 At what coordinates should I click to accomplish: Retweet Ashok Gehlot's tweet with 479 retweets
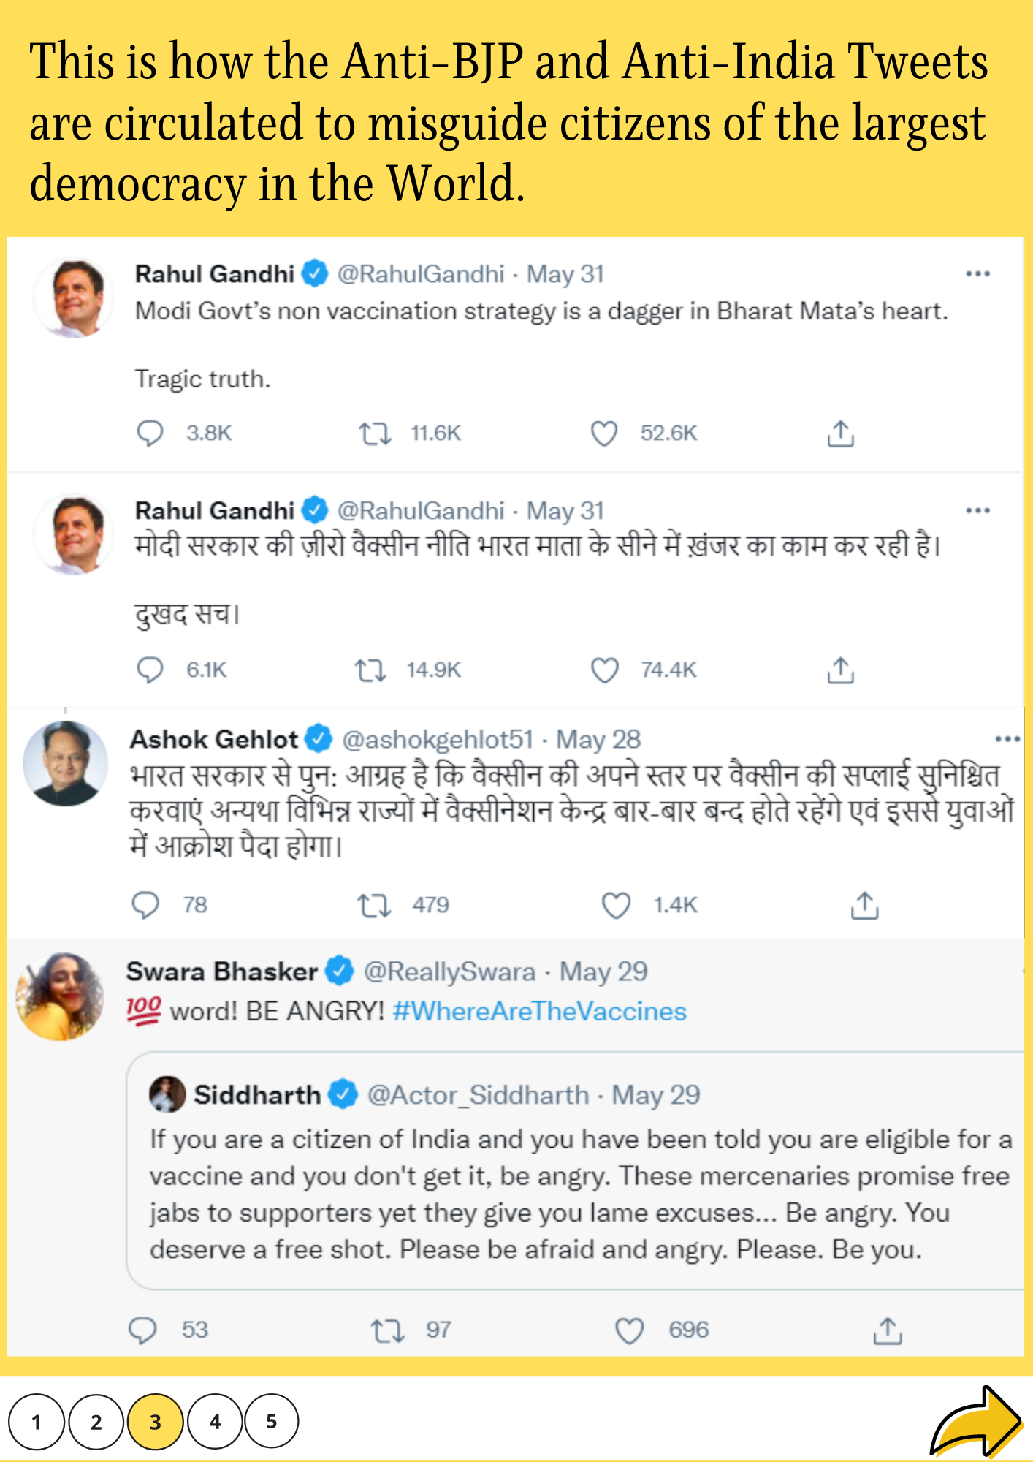click(374, 906)
